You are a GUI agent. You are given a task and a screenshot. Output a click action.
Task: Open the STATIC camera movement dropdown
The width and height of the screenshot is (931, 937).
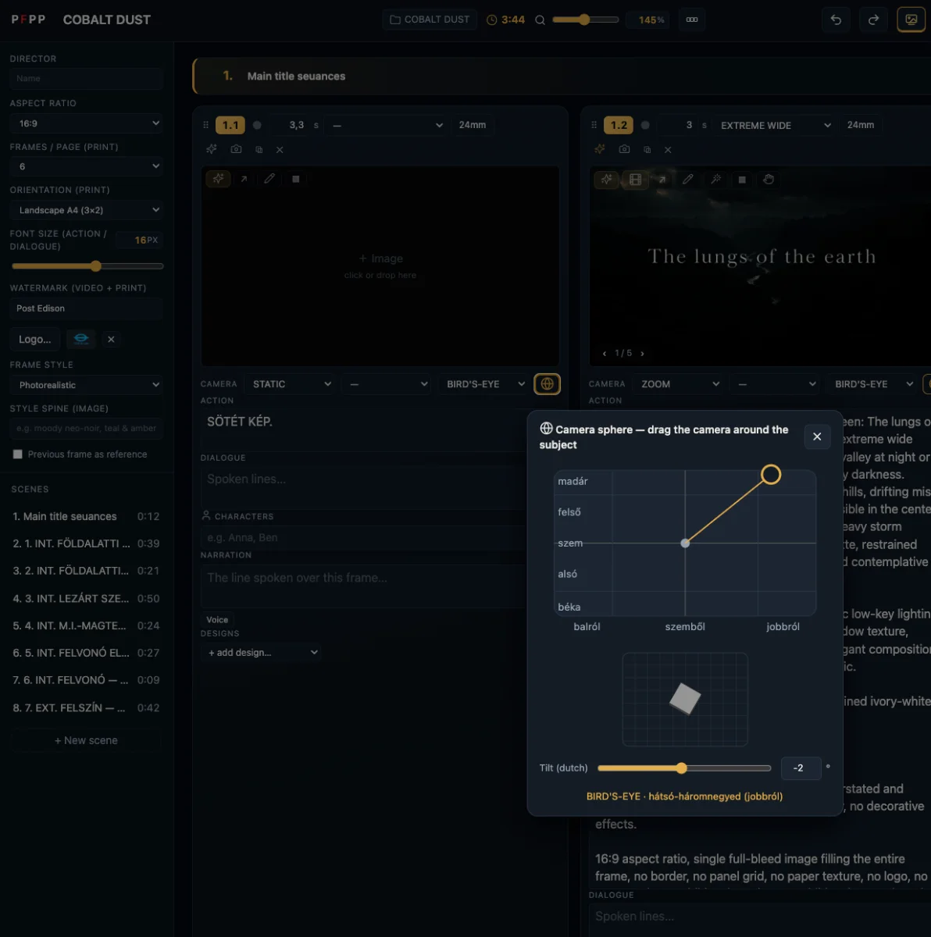[290, 384]
